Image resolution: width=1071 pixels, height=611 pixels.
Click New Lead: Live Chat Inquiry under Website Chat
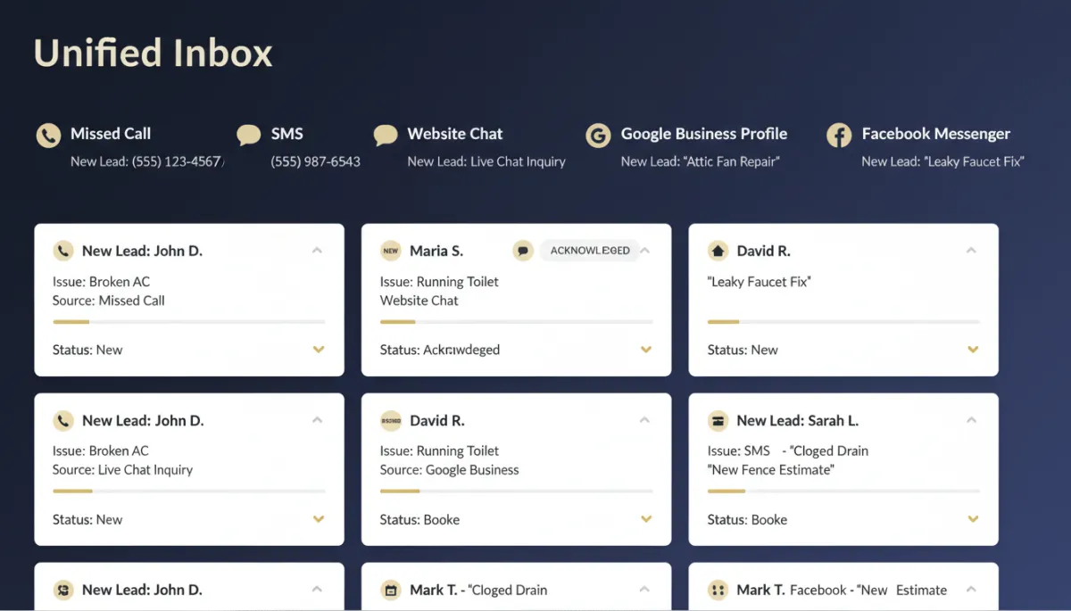click(486, 161)
